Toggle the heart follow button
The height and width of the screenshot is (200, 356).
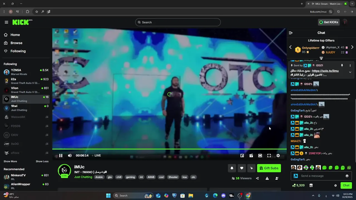(x=242, y=168)
